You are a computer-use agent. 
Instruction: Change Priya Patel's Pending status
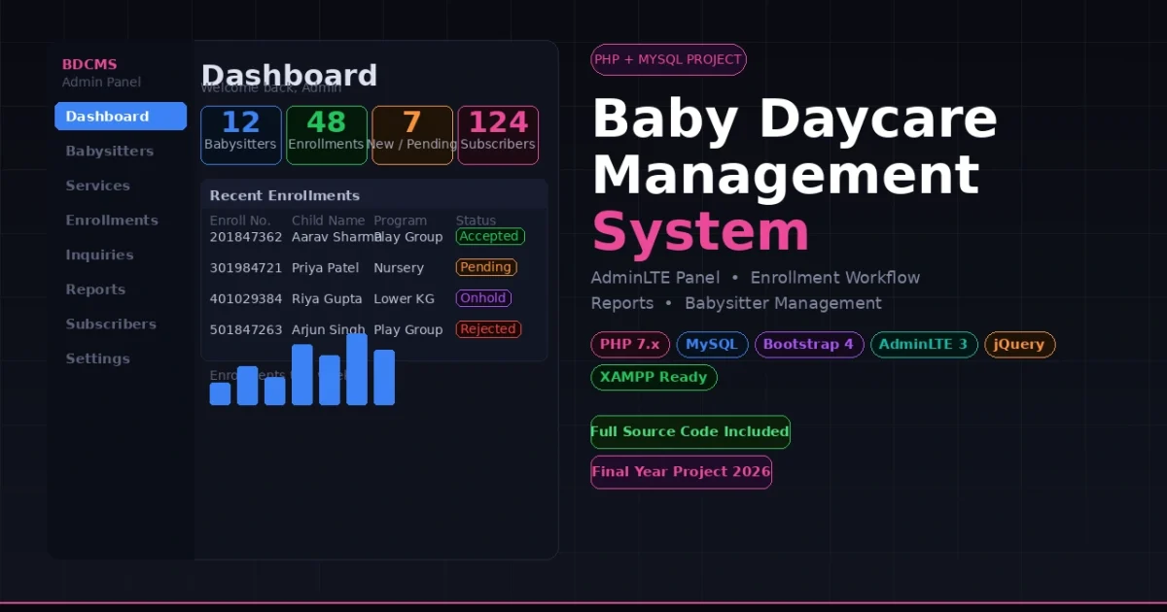pos(485,267)
